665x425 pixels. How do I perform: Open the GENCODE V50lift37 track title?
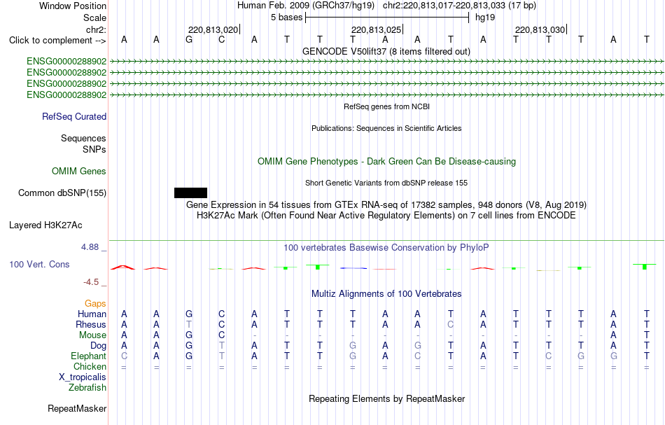386,51
